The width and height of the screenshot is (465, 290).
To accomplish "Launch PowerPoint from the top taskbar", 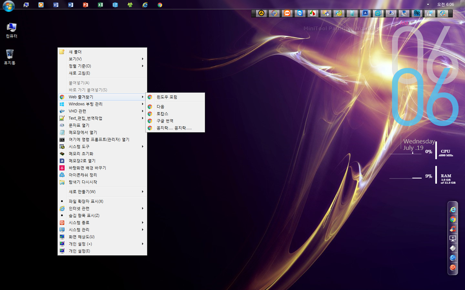I will (x=86, y=5).
